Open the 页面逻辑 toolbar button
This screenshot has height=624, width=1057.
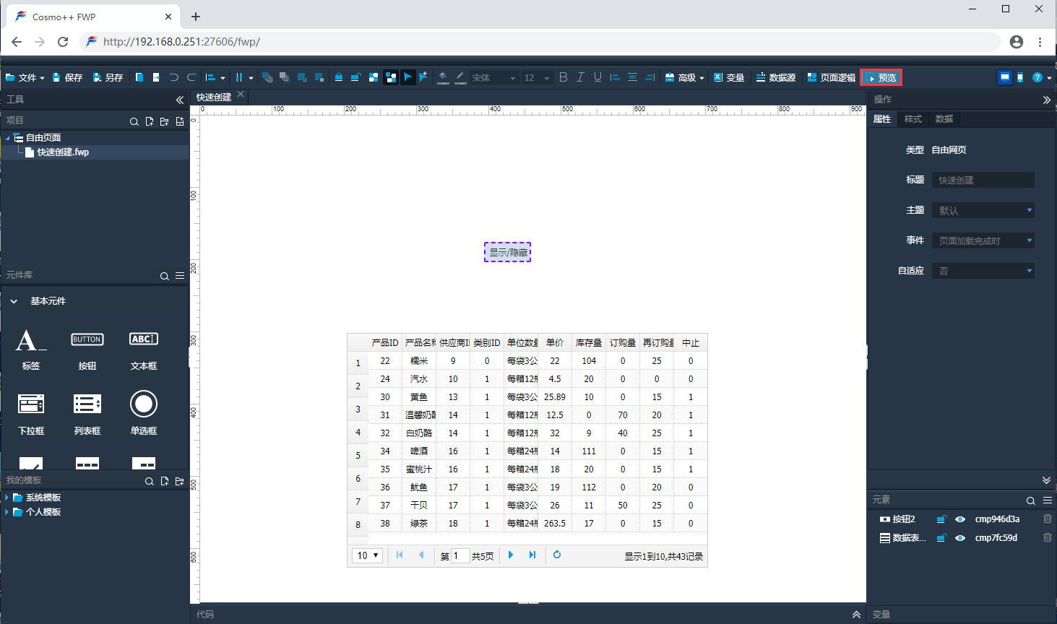[x=832, y=77]
